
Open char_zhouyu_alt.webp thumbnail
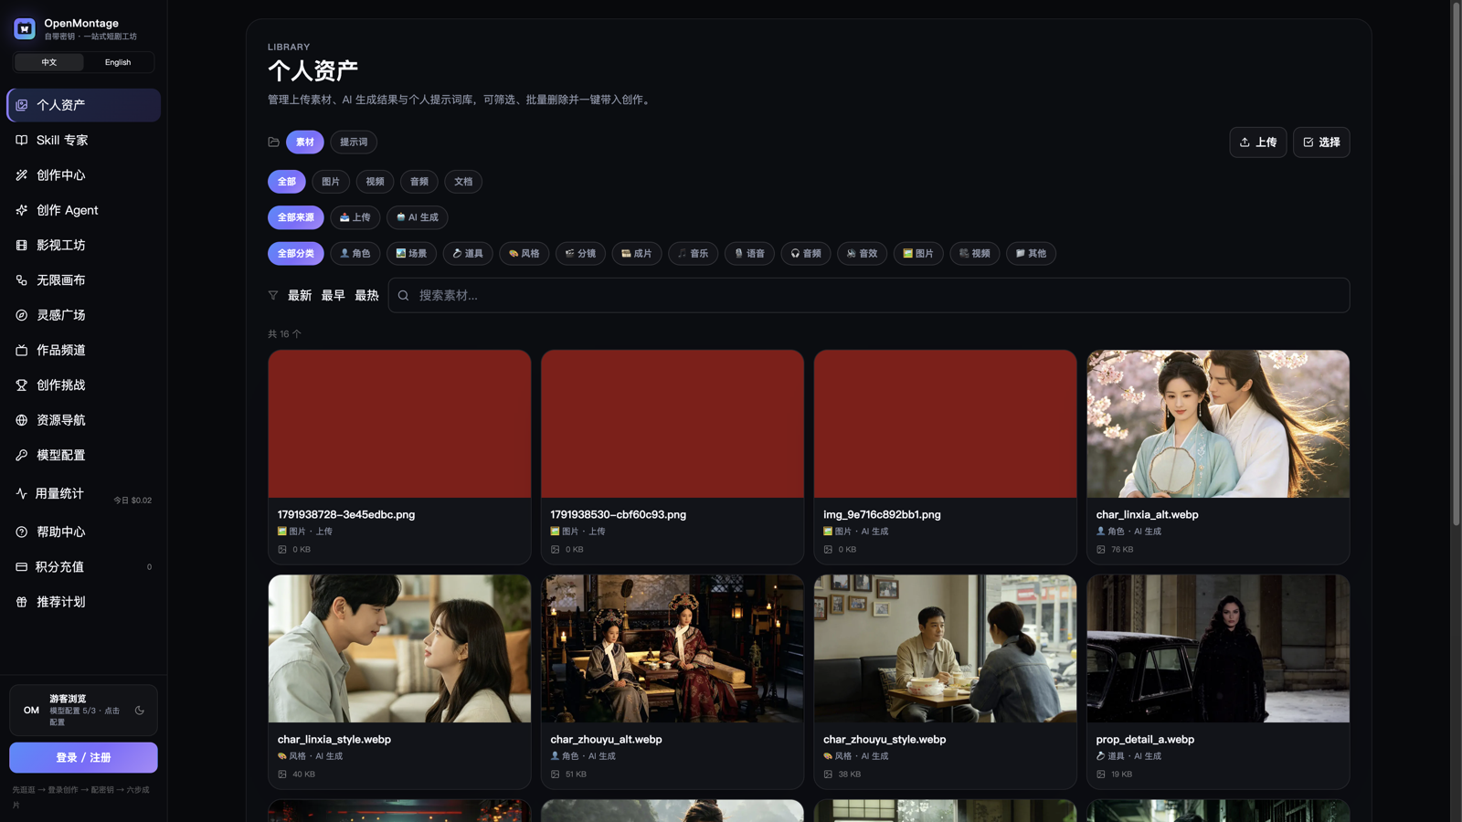pyautogui.click(x=673, y=648)
